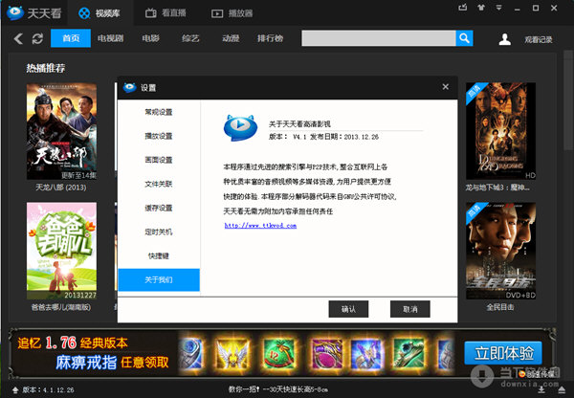
Task: Select 常规设置 in settings sidebar
Action: (x=159, y=112)
